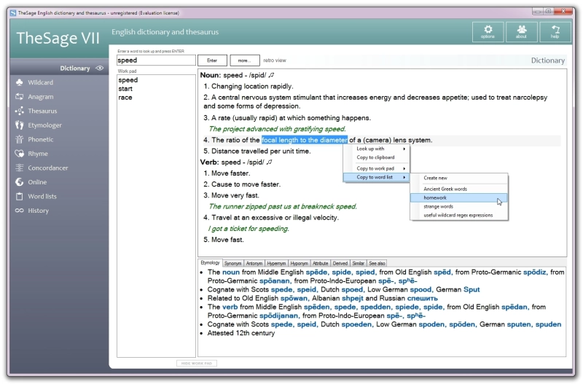Click the Enter lookup button
Screen dimensions: 583x384
click(x=212, y=60)
